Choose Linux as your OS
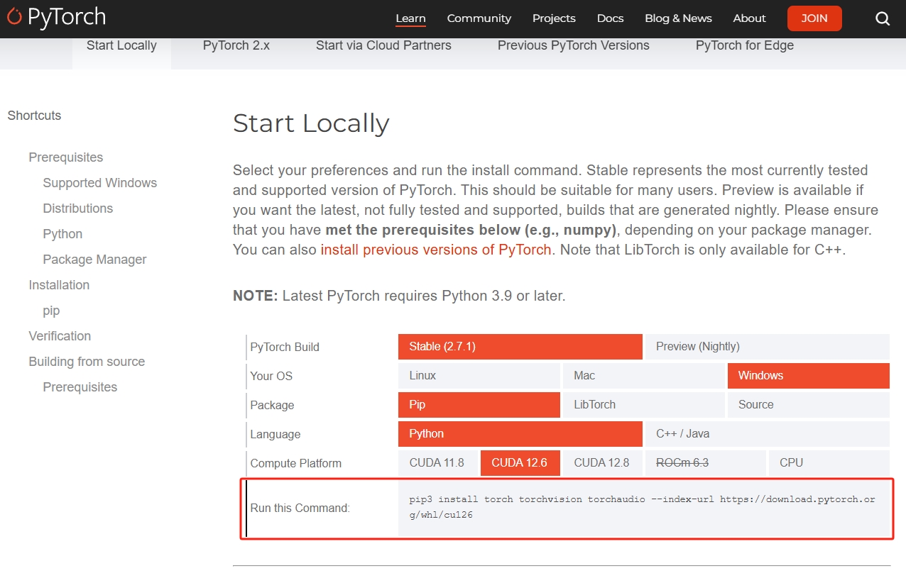The height and width of the screenshot is (573, 906). click(x=479, y=376)
